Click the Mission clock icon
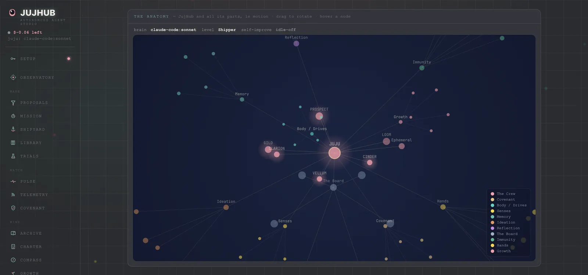This screenshot has width=588, height=275. (x=13, y=116)
